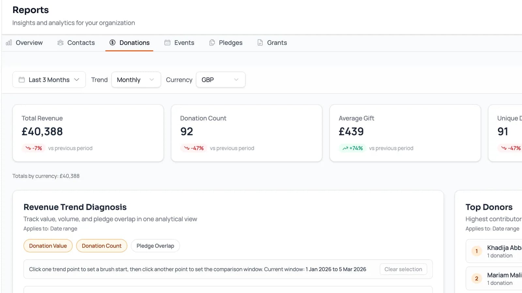Disable the Donation Count filter chip
The width and height of the screenshot is (522, 293).
click(x=101, y=246)
